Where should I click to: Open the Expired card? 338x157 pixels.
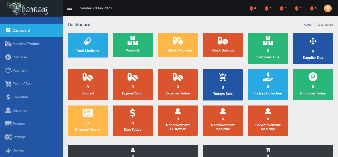coord(88,85)
